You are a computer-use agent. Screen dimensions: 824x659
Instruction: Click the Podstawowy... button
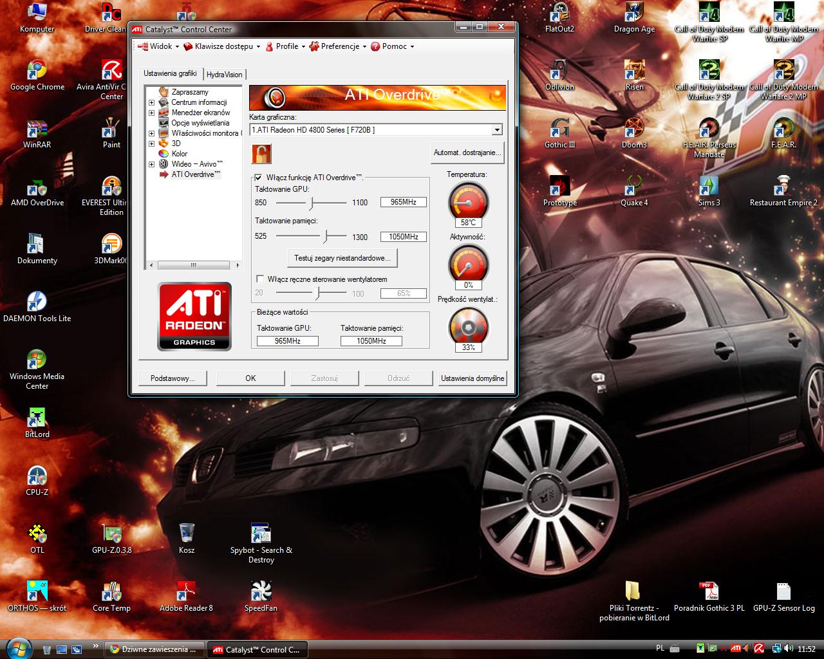tap(173, 378)
